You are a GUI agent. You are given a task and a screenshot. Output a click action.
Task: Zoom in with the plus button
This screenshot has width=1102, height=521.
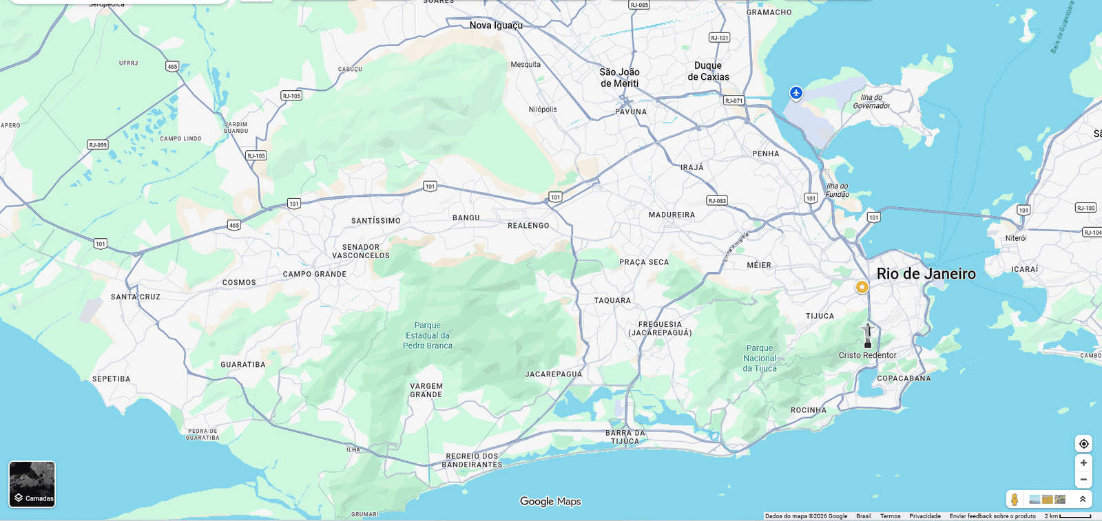[1083, 463]
